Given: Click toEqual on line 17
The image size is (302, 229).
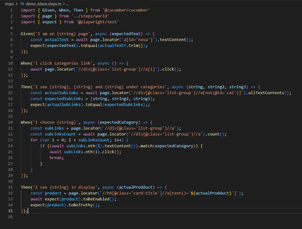Looking at the screenshot, I should 94,105.
